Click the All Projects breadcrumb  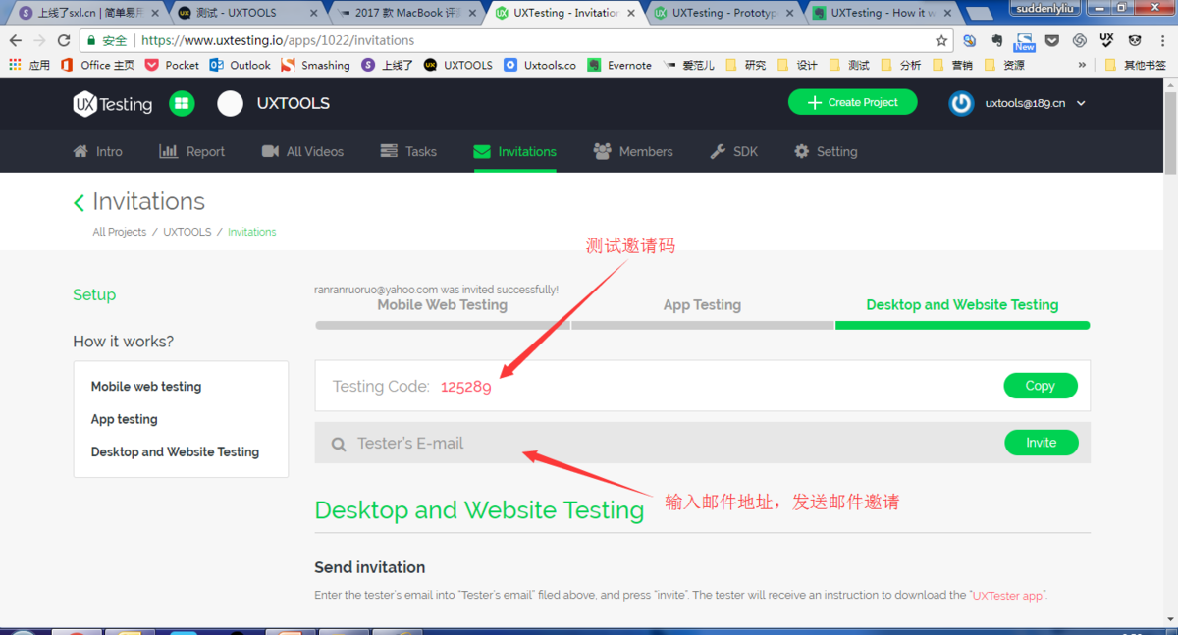pos(119,232)
